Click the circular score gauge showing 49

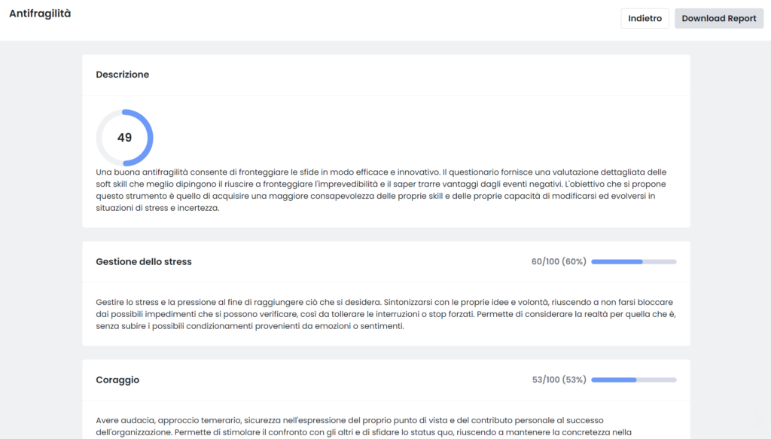pos(124,138)
